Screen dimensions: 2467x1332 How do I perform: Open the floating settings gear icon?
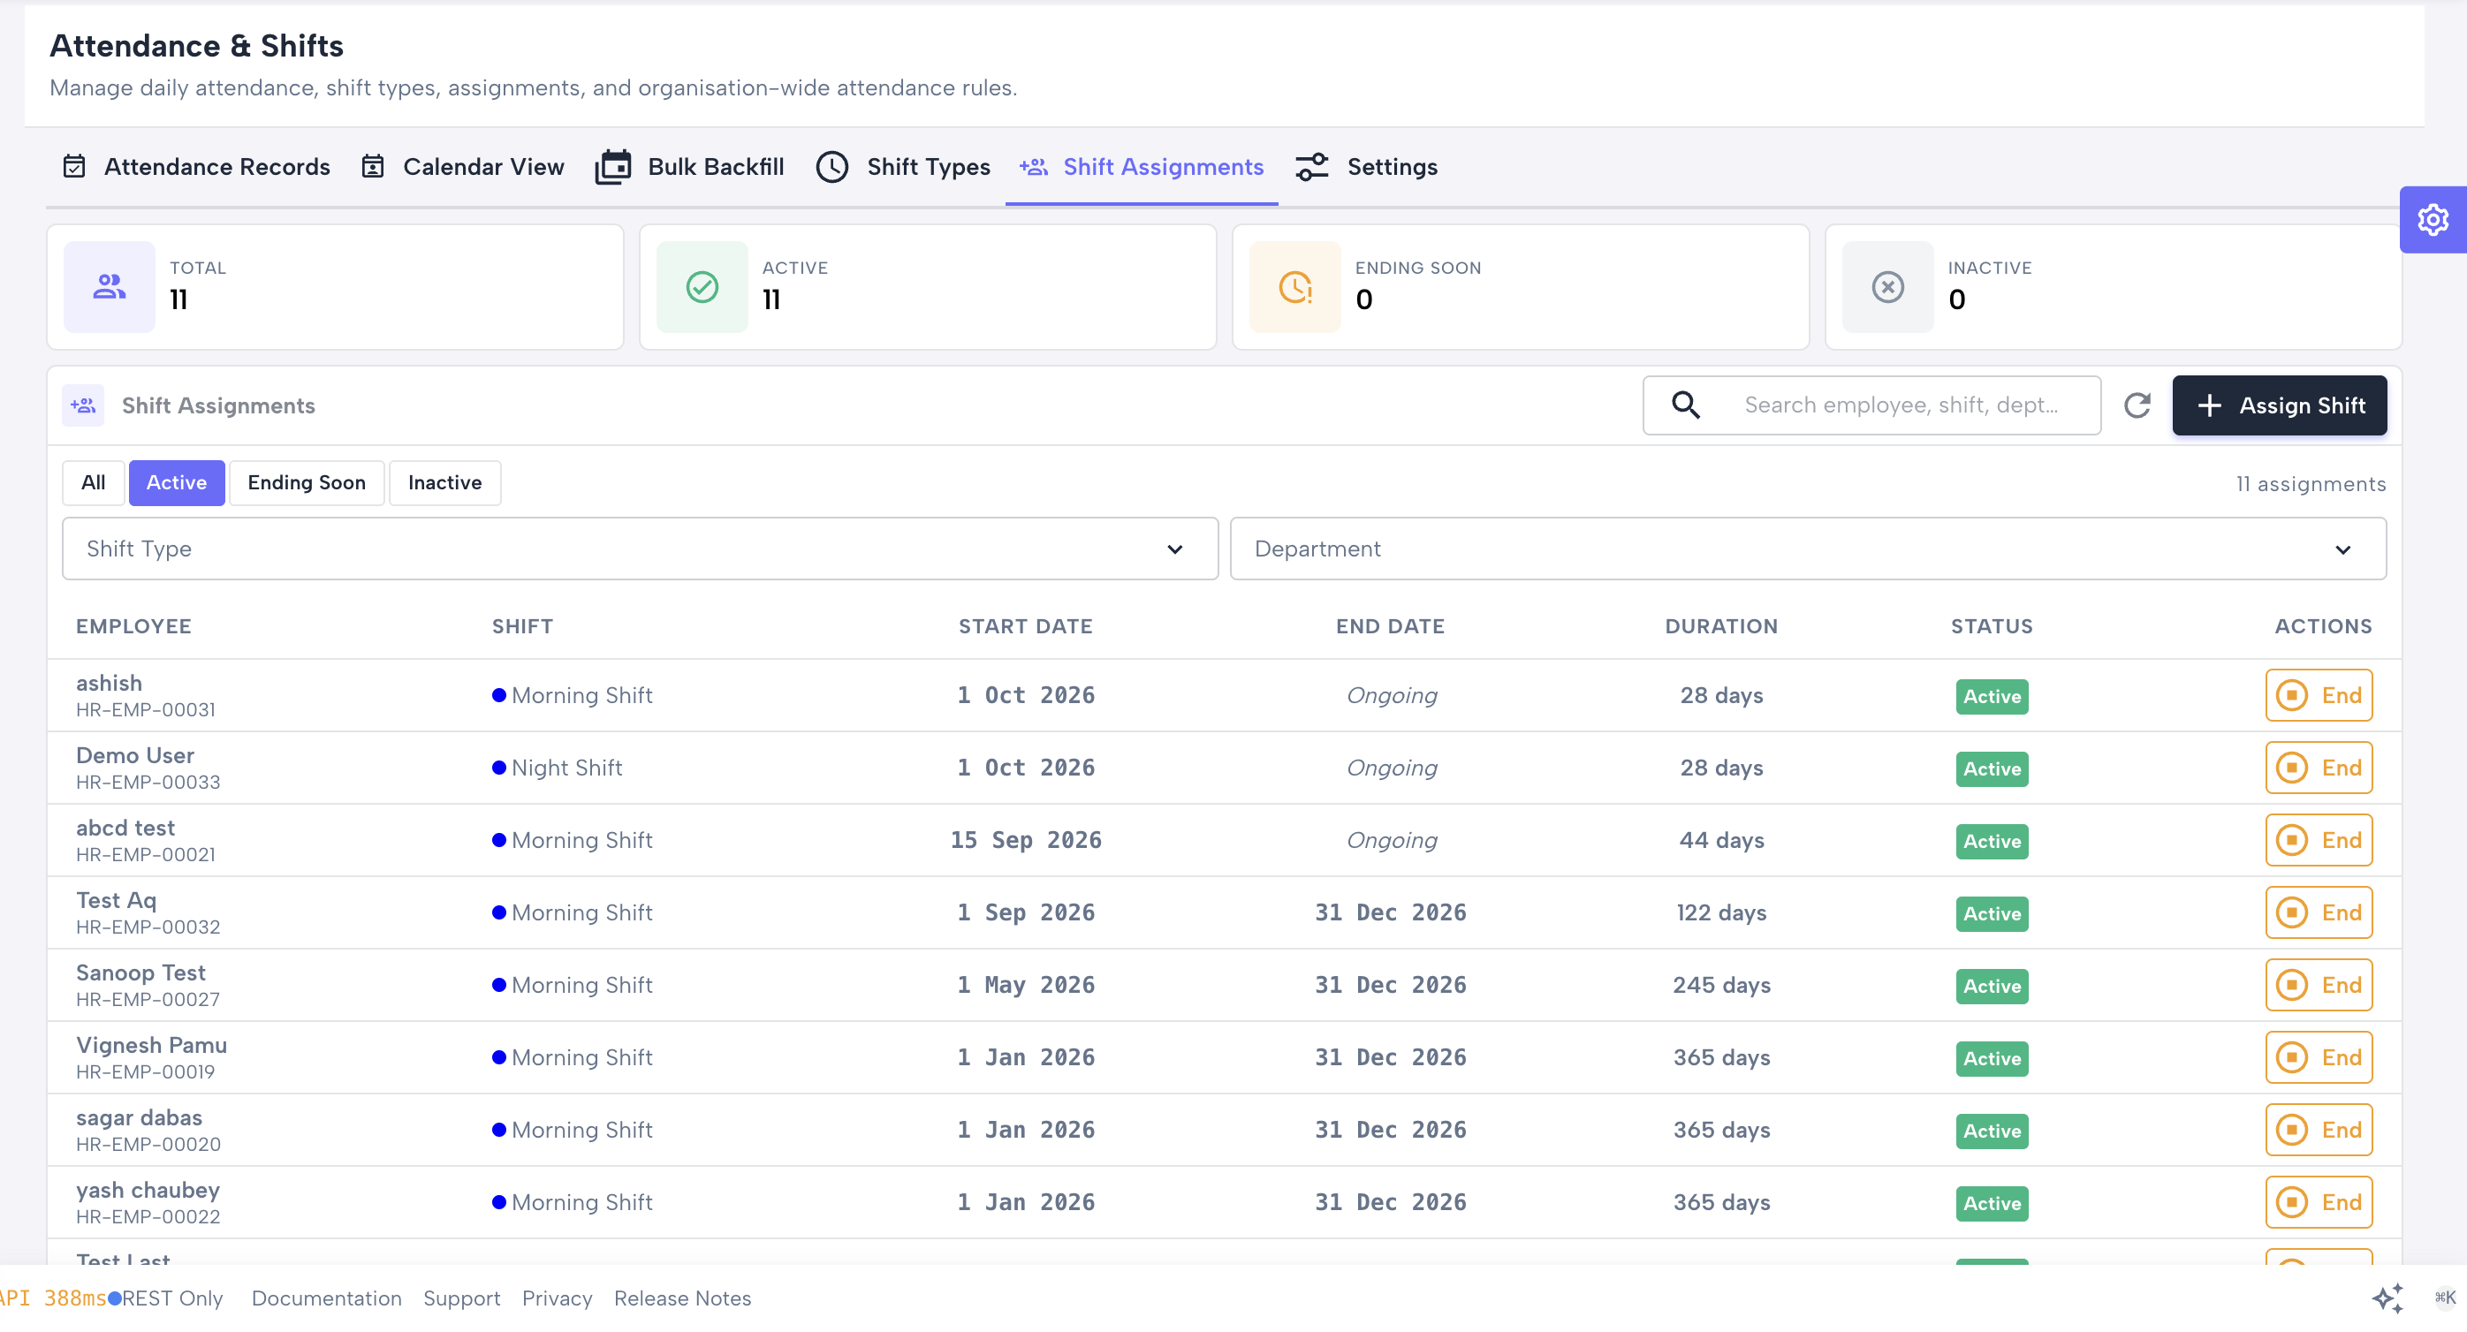tap(2433, 219)
